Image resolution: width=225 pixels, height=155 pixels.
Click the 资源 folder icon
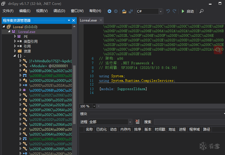[20, 51]
